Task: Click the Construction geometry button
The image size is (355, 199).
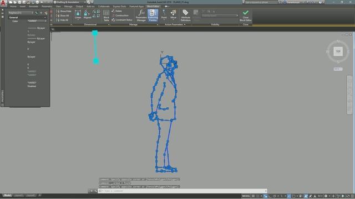Action: click(120, 15)
